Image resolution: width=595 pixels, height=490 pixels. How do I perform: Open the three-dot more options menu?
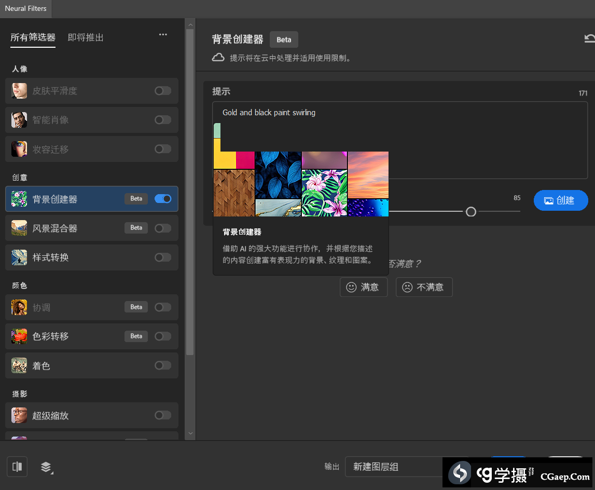(163, 34)
